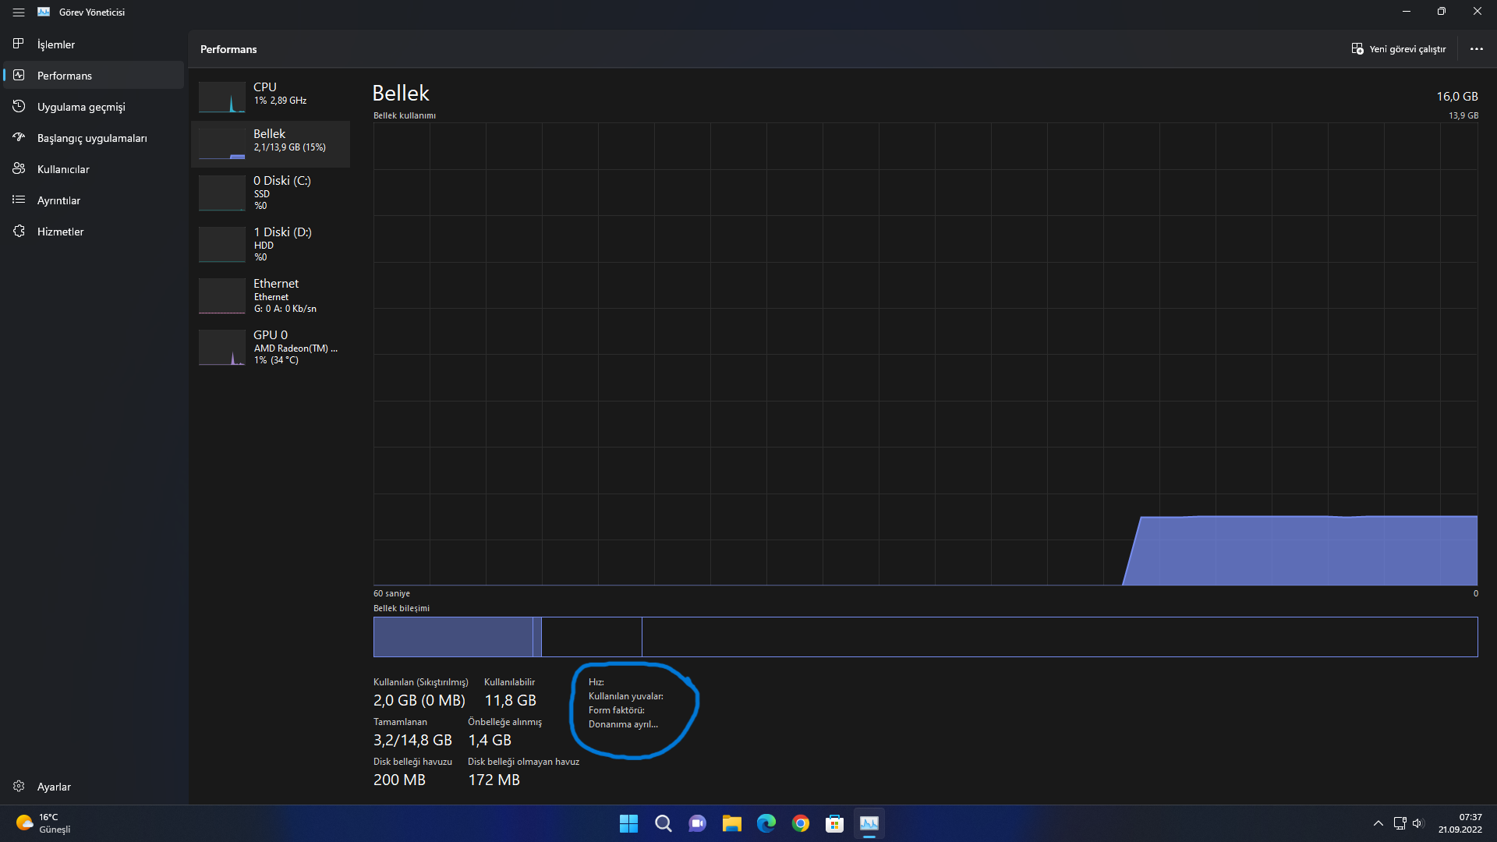
Task: Click the Bellek page heading
Action: (x=401, y=93)
